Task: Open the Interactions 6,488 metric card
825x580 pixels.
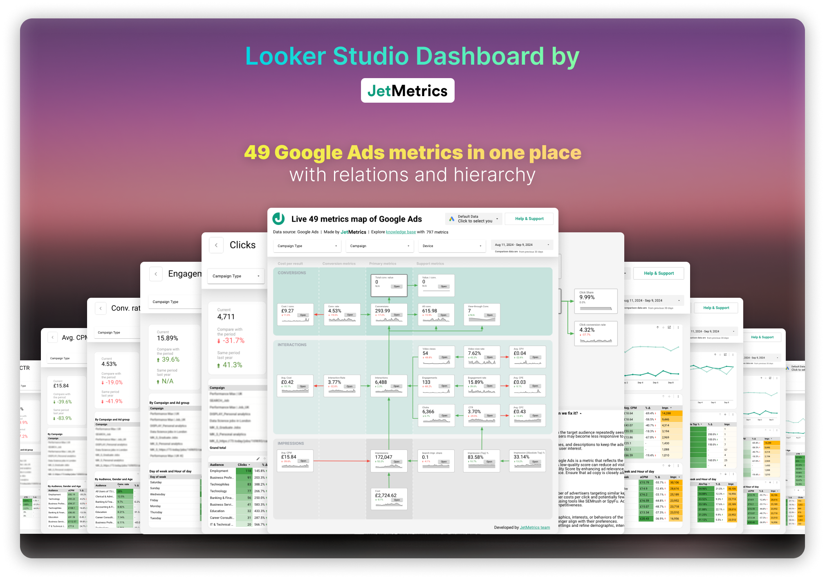Action: 396,386
